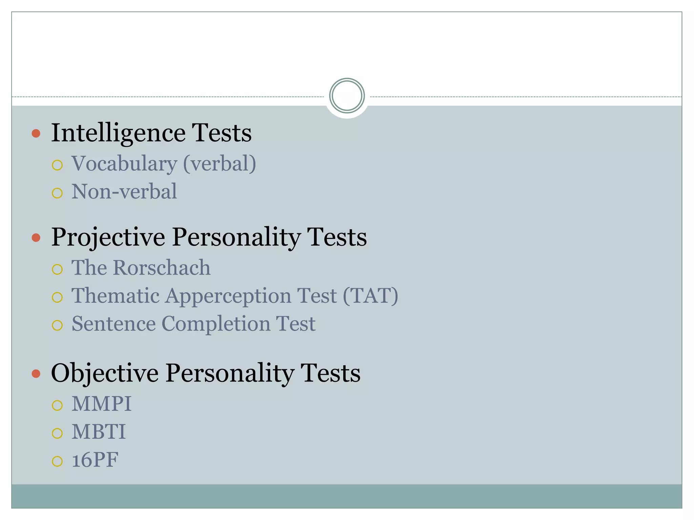Click the hollow bullet next to MBTI
The image size is (694, 520).
click(57, 433)
